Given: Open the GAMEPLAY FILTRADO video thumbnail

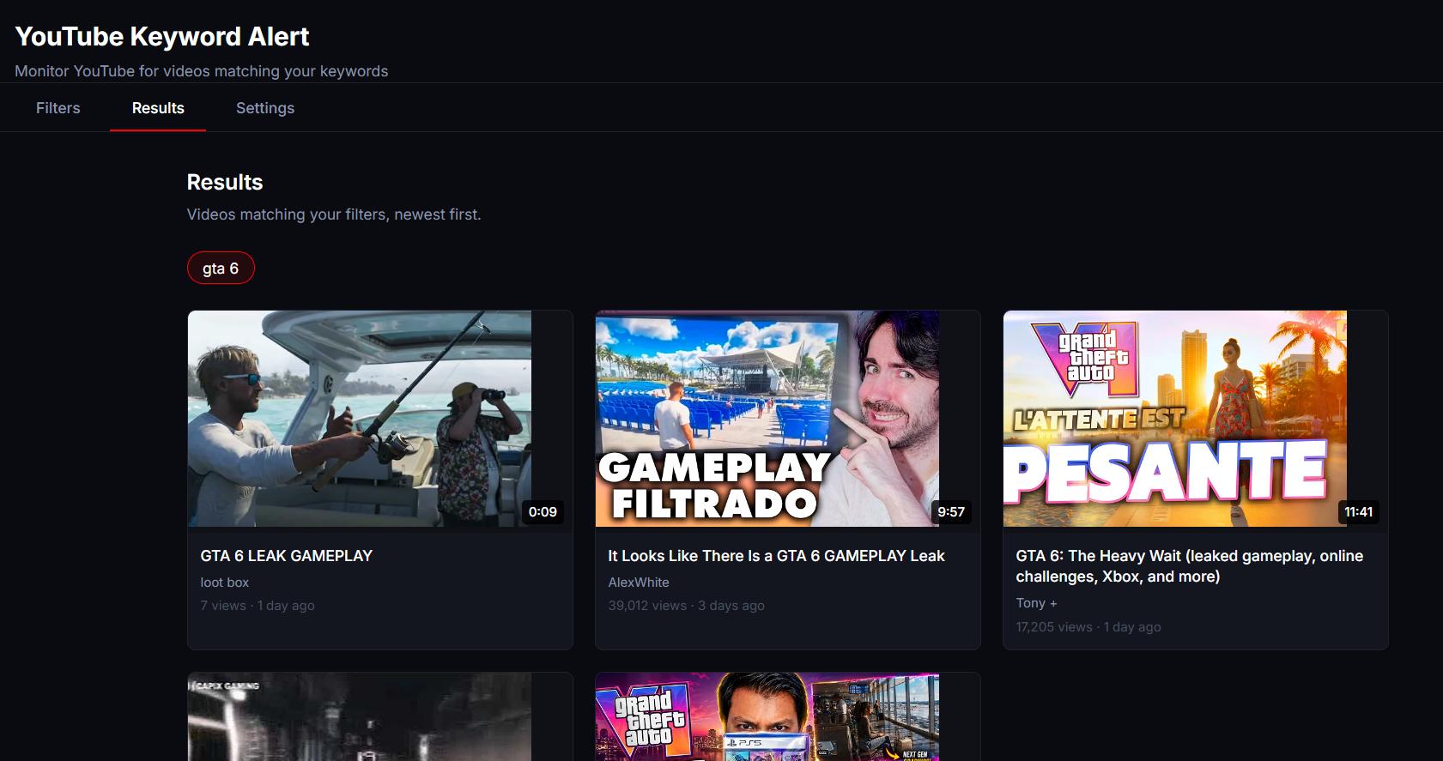Looking at the screenshot, I should click(767, 419).
